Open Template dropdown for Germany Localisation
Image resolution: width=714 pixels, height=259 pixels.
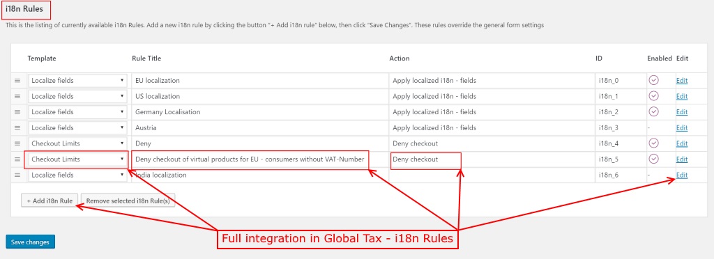[77, 112]
